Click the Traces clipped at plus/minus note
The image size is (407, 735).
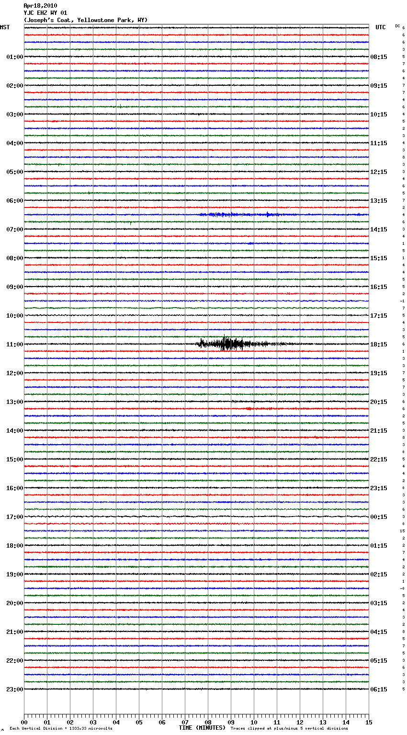[x=289, y=729]
